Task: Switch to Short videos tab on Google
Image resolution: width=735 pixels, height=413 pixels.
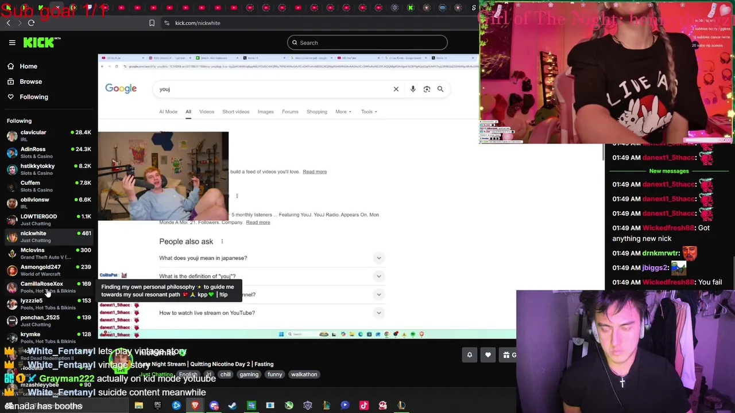Action: pyautogui.click(x=235, y=112)
